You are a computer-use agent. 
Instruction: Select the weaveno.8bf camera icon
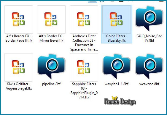coord(149,67)
